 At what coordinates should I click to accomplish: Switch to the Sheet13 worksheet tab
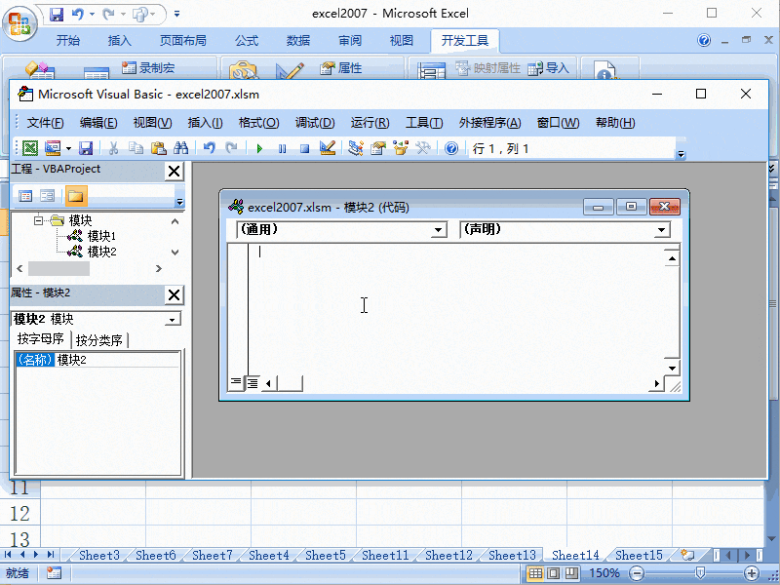(x=511, y=555)
